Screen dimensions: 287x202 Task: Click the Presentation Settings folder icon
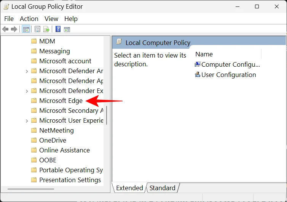(x=34, y=180)
